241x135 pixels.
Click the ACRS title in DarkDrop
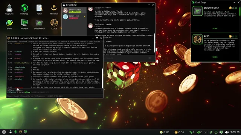[207, 36]
